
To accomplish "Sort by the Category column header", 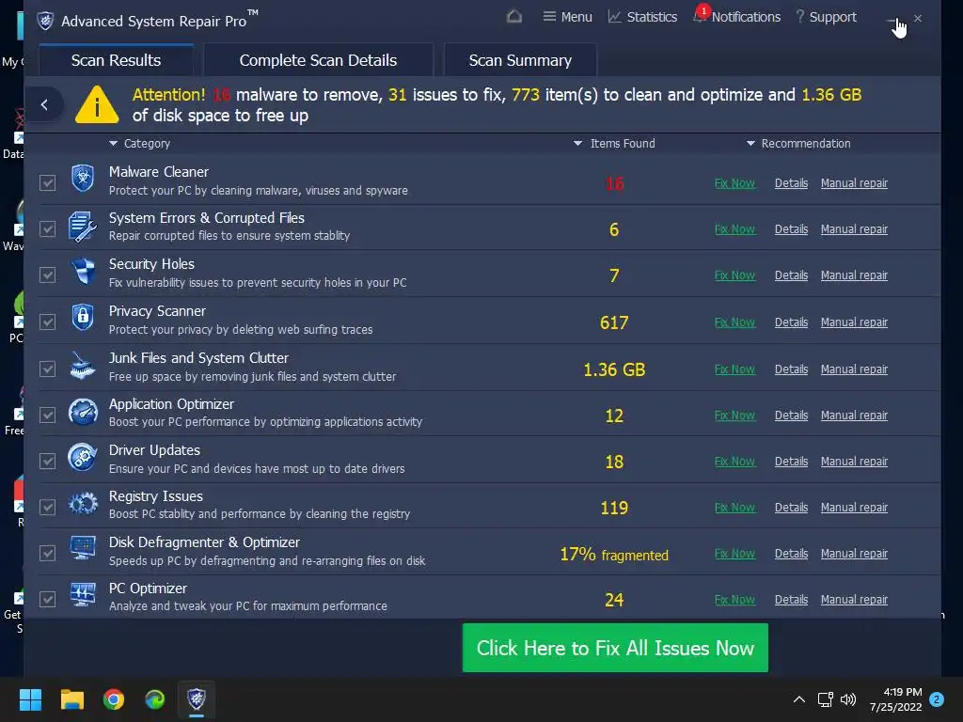I will (x=140, y=143).
